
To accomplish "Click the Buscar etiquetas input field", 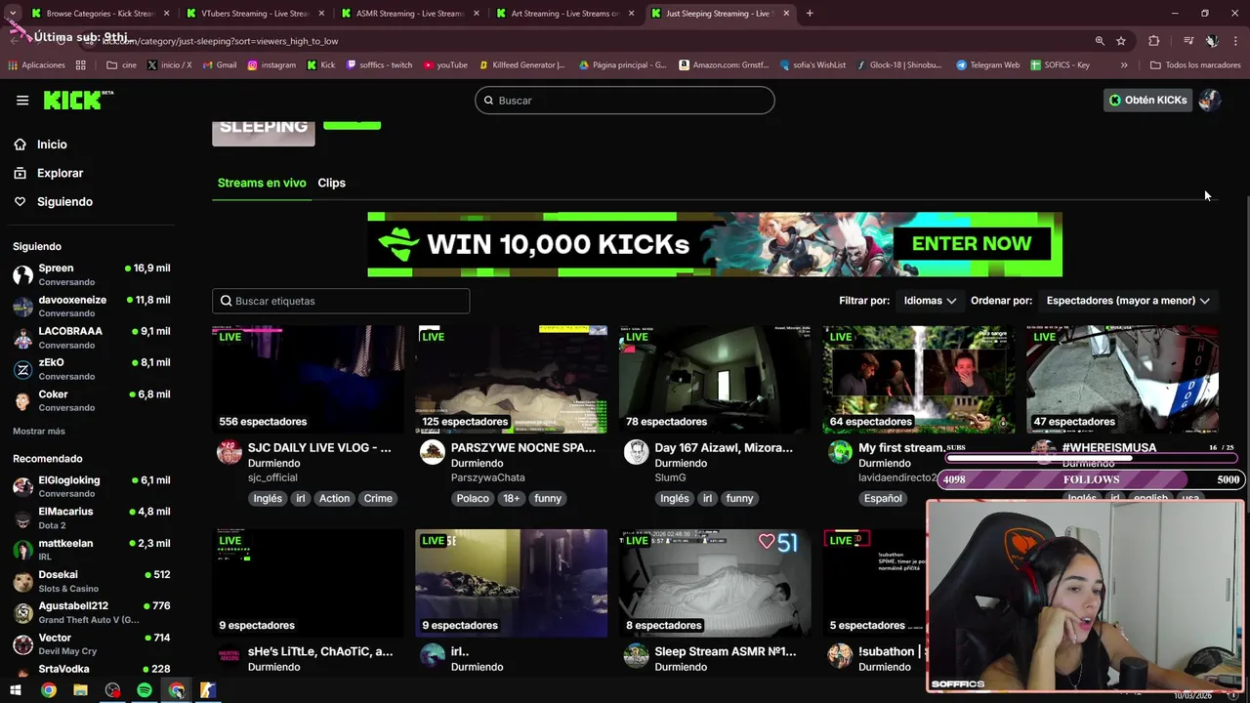I will coord(341,301).
